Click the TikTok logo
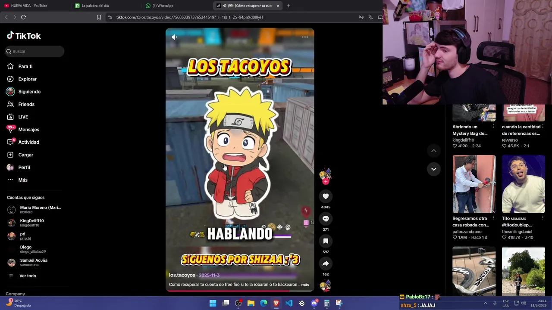Image resolution: width=552 pixels, height=310 pixels. (x=24, y=36)
